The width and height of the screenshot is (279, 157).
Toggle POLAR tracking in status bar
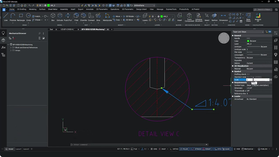pos(184,149)
